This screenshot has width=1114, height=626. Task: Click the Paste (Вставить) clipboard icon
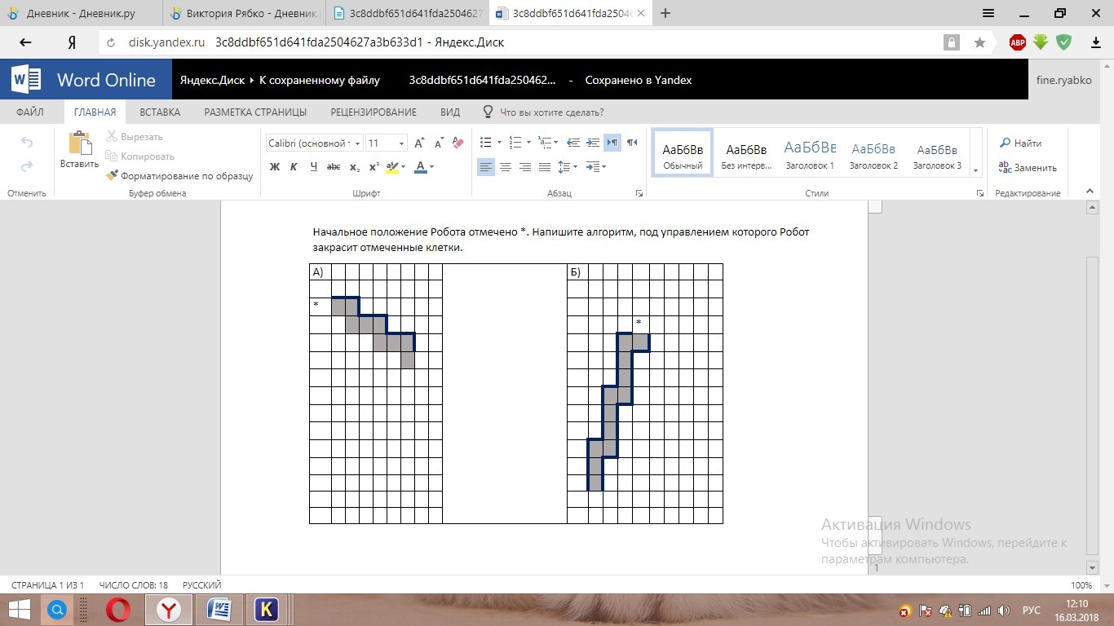(80, 143)
